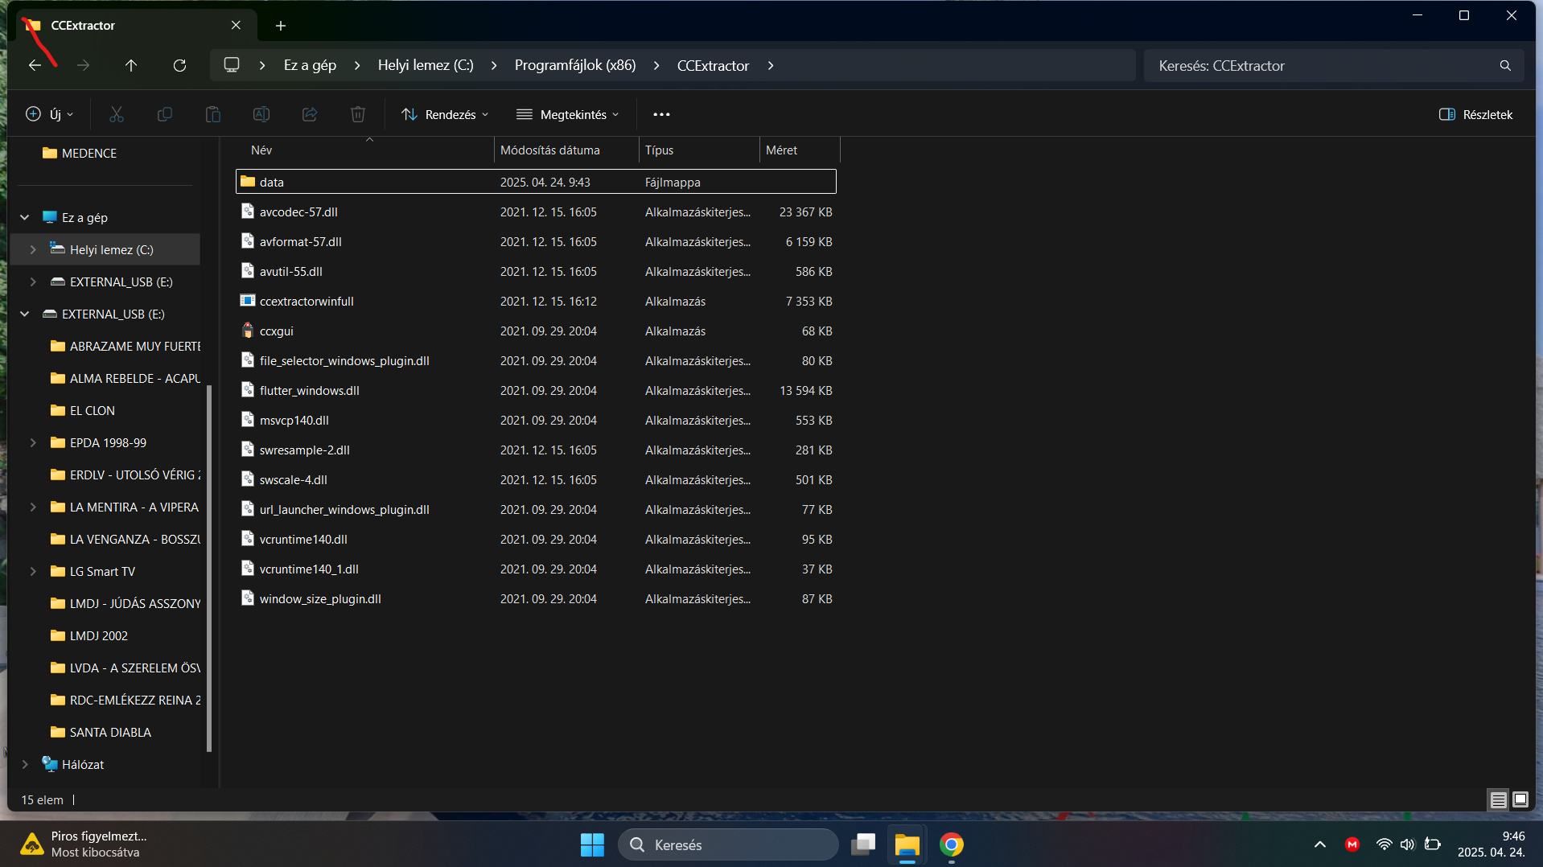Image resolution: width=1543 pixels, height=867 pixels.
Task: Show hidden system tray icons
Action: [1319, 844]
